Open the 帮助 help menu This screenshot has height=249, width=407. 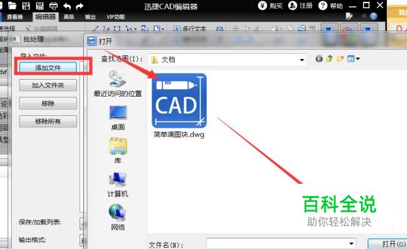(331, 6)
